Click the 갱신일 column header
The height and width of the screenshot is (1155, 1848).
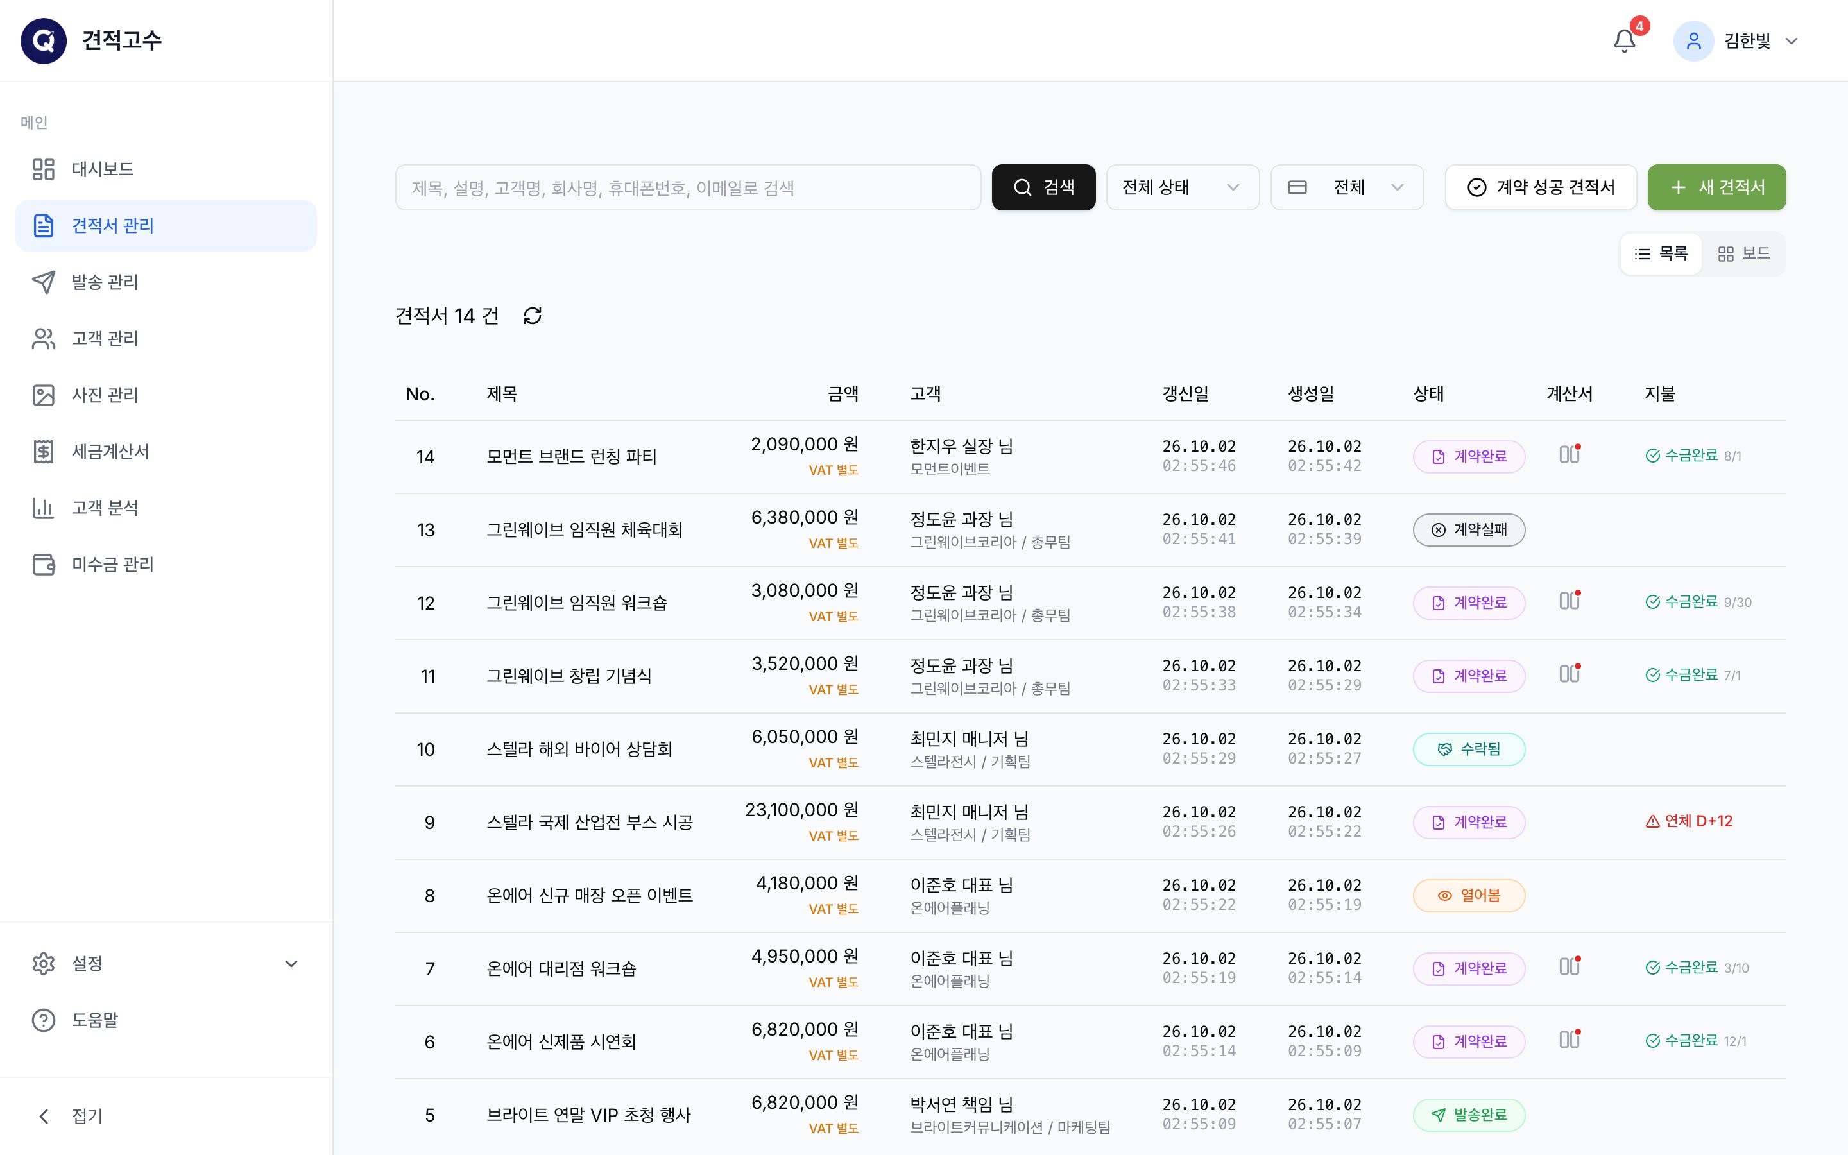1185,393
